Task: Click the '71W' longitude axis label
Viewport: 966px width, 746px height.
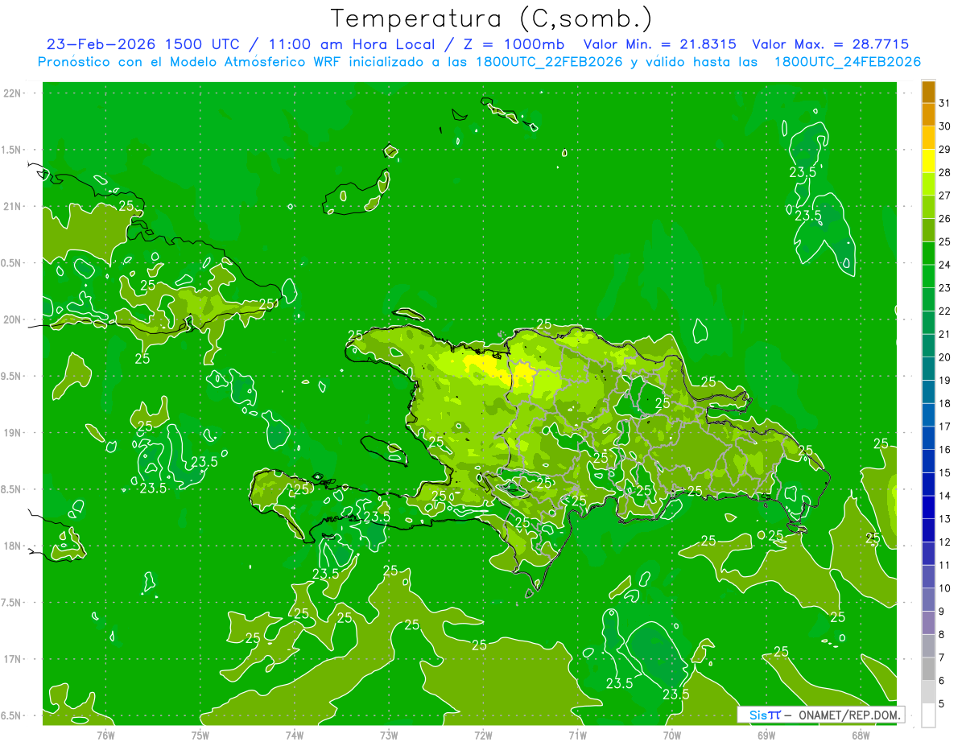Action: pyautogui.click(x=577, y=735)
